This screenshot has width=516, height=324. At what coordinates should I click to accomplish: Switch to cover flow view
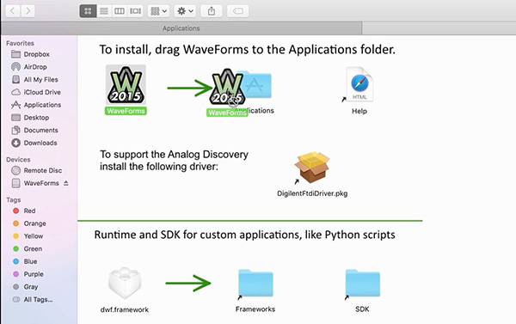(x=135, y=11)
